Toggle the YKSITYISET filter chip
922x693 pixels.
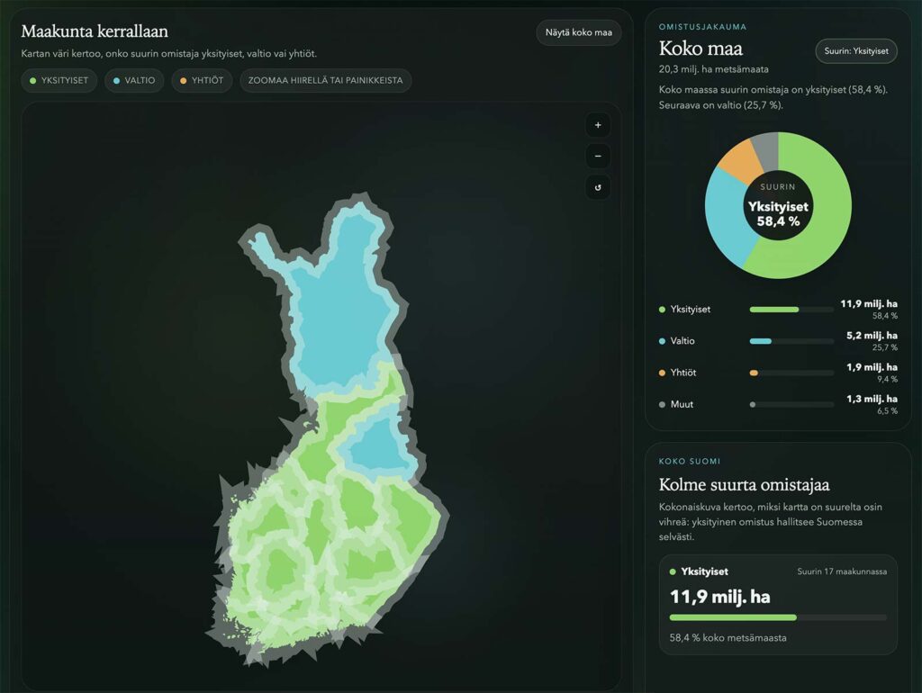[59, 81]
